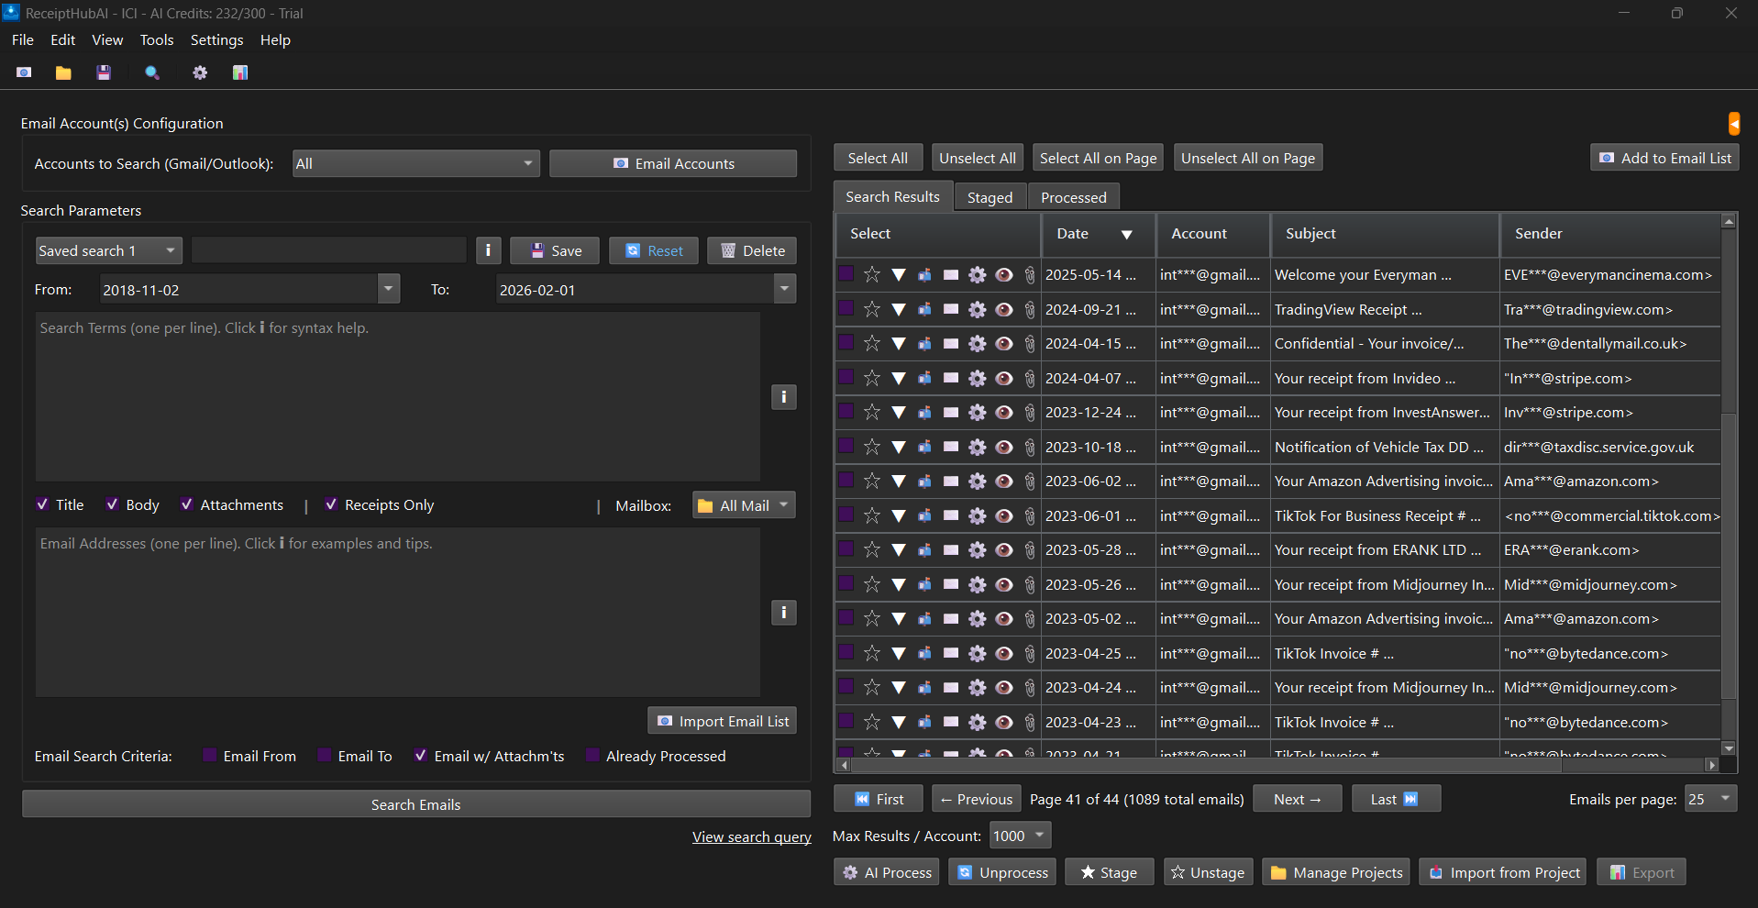Click the paperclip attachment icon on the Midjourney receipt row
Screen dimensions: 1758x908
[1029, 584]
